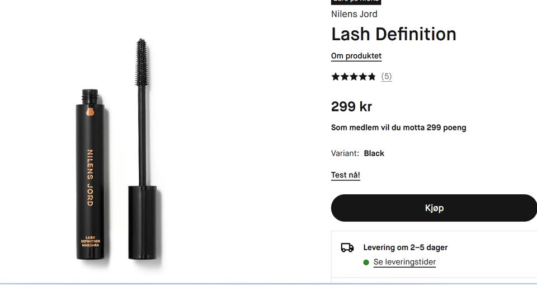
Task: Select the middle rating star
Action: click(x=354, y=77)
